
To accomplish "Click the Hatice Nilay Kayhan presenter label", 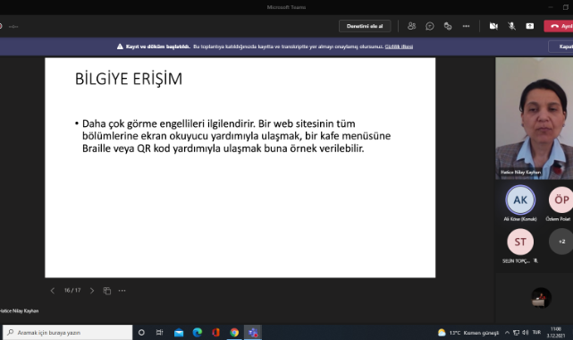I will (19, 311).
